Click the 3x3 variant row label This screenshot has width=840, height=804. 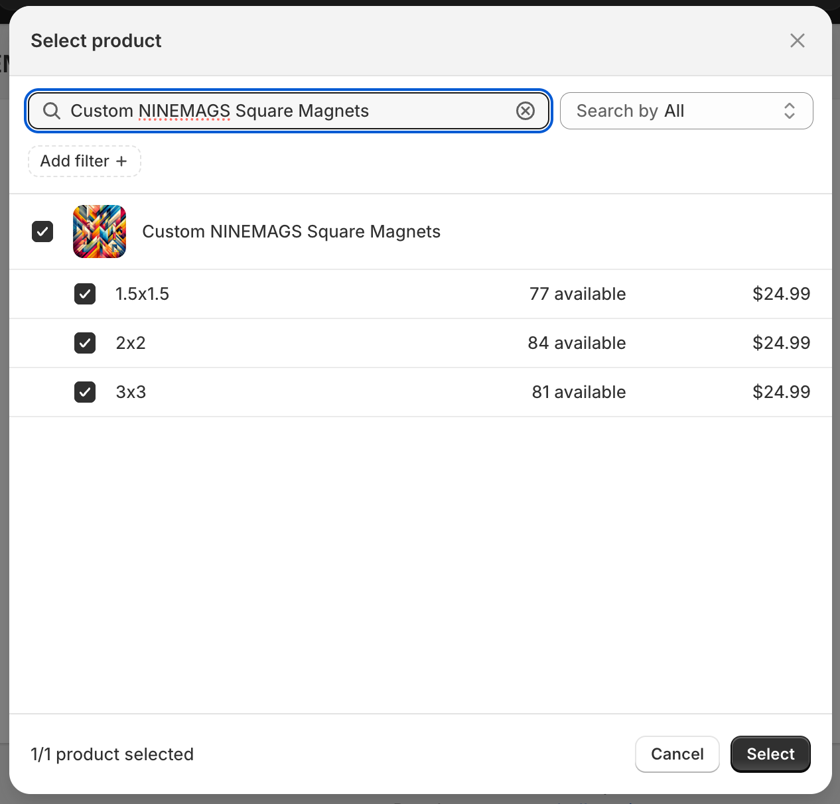pyautogui.click(x=131, y=392)
